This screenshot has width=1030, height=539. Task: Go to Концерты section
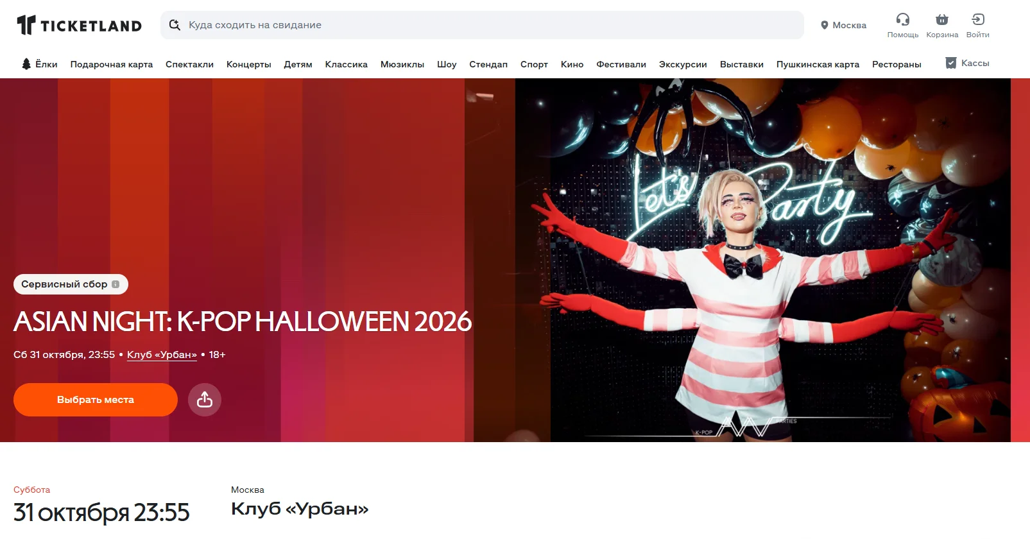249,64
